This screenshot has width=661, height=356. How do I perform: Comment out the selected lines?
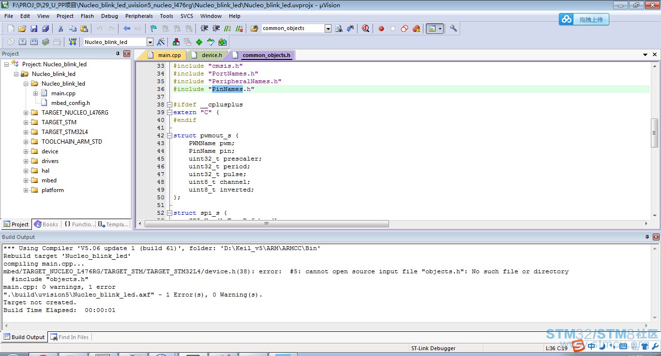click(x=227, y=29)
